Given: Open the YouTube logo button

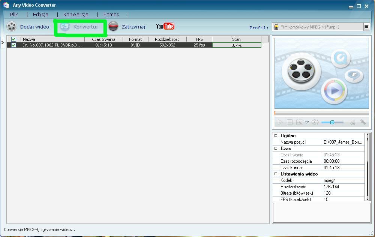Looking at the screenshot, I should 165,26.
